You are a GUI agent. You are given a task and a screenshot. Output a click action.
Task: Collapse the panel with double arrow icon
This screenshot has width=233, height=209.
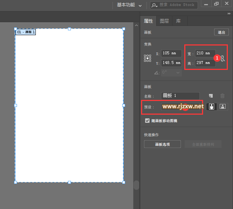click(229, 14)
